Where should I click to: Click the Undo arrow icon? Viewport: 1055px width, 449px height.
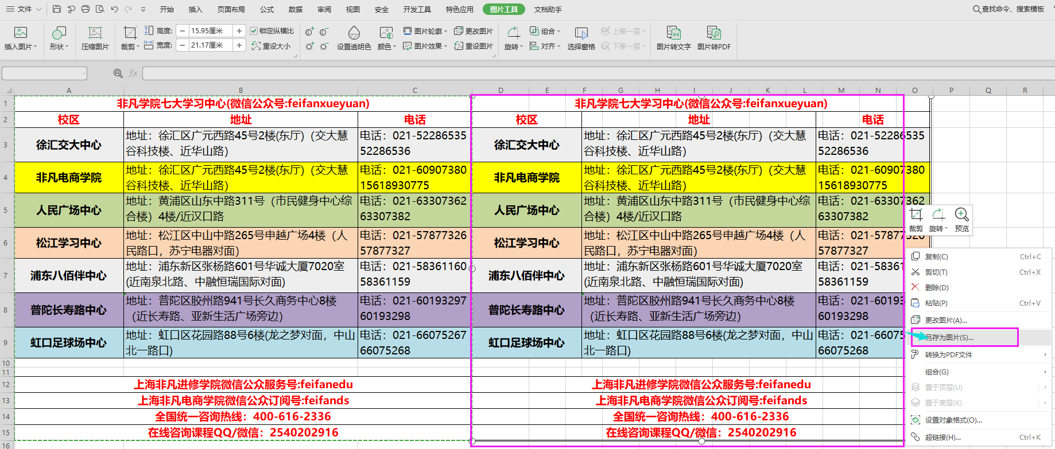(x=114, y=9)
